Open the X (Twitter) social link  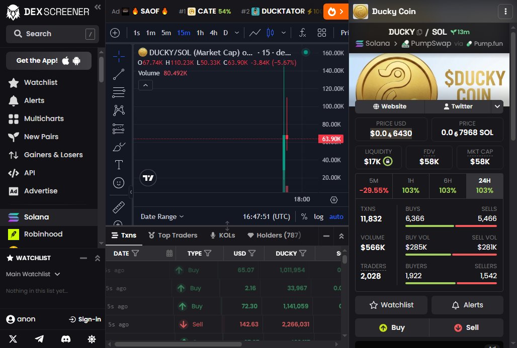(x=13, y=339)
